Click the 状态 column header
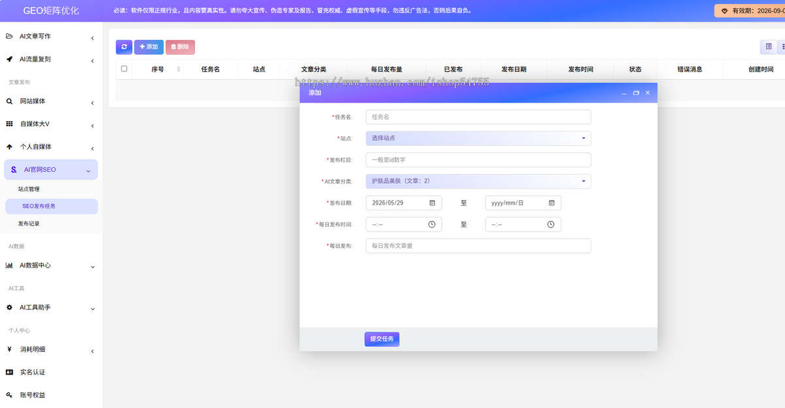785x408 pixels. [635, 69]
